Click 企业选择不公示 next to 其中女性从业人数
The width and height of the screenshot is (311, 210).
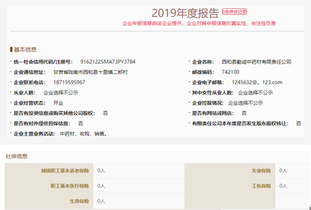tap(255, 93)
